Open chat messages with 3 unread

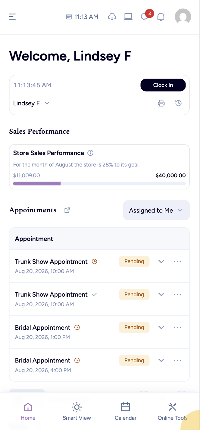pos(145,17)
